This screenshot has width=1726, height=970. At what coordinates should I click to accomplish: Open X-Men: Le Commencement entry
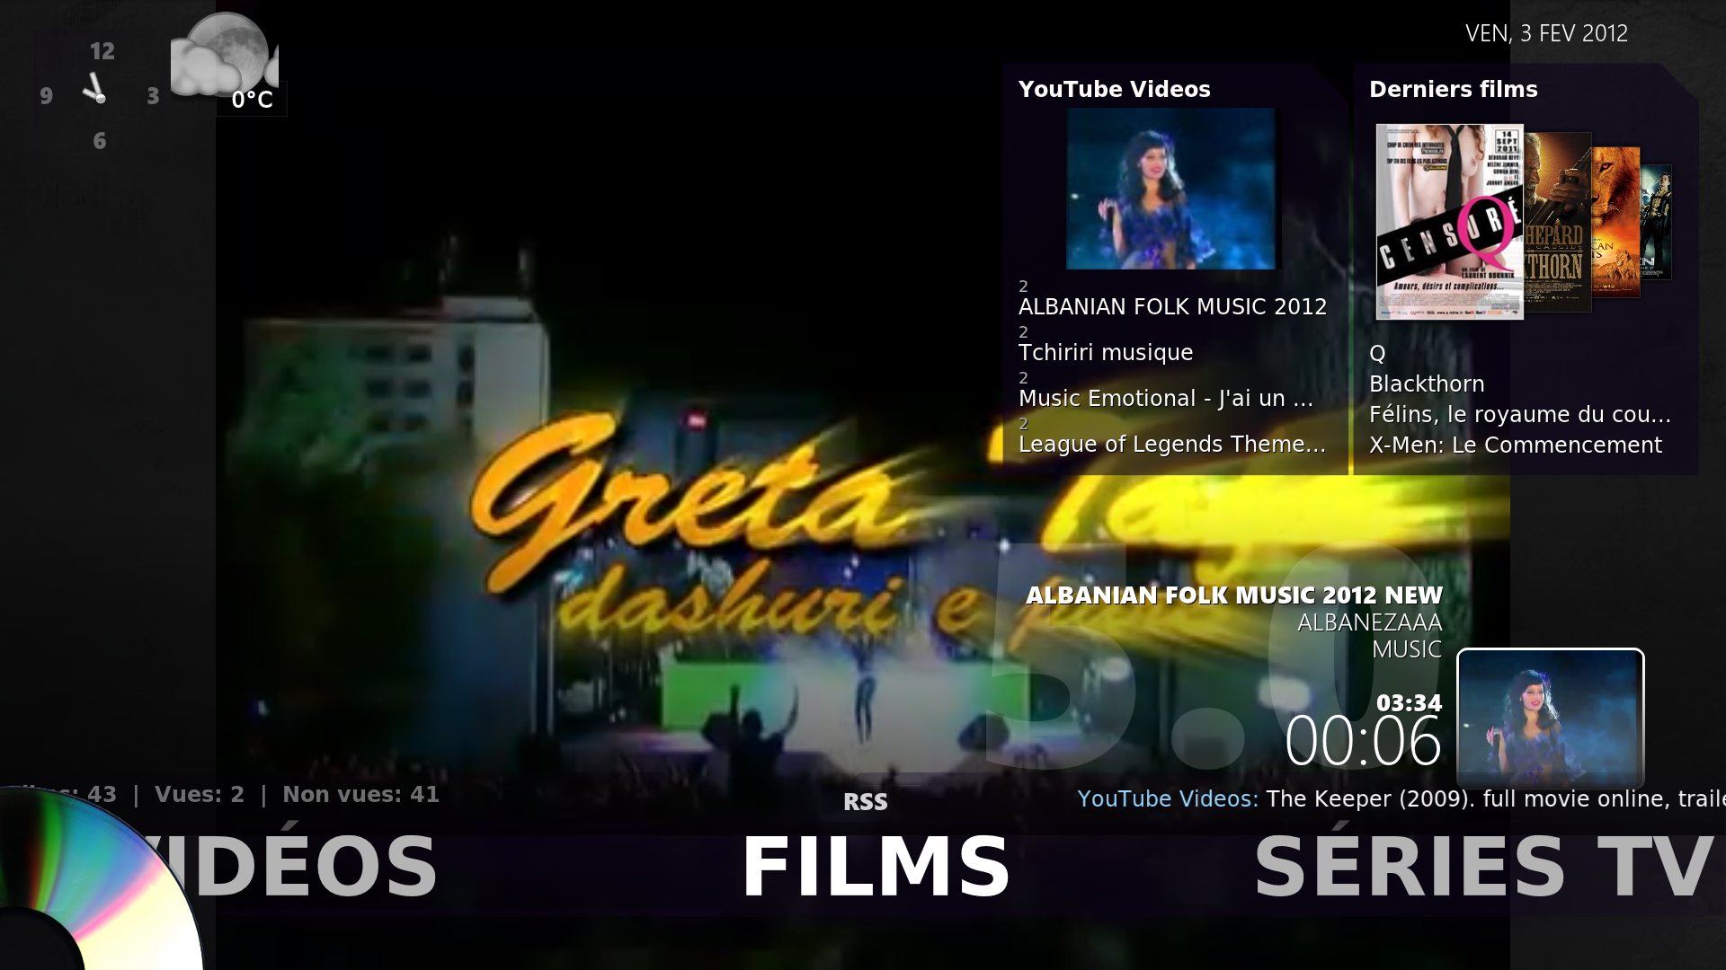point(1516,445)
